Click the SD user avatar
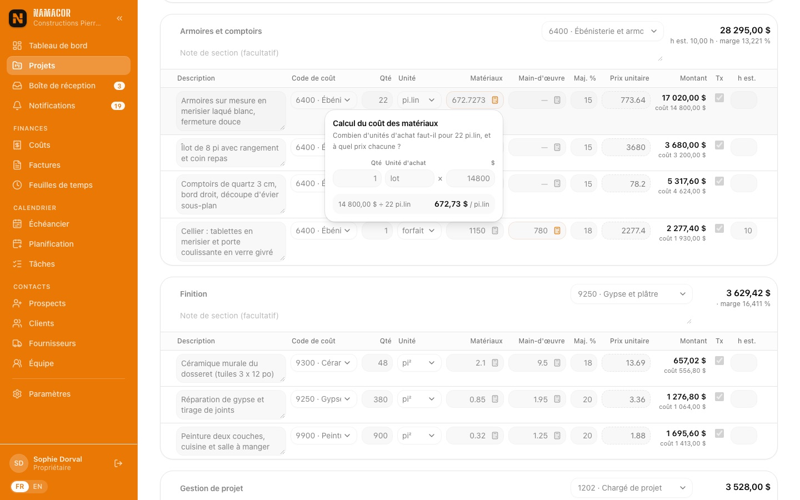The image size is (800, 500). coord(19,463)
